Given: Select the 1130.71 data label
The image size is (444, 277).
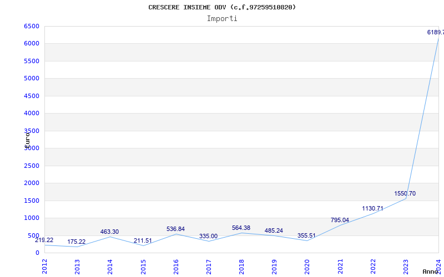Looking at the screenshot, I should tap(372, 208).
